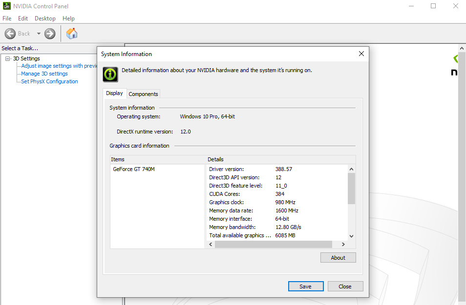The height and width of the screenshot is (305, 466).
Task: Click the DirectX runtime version 12.0 value
Action: [186, 132]
